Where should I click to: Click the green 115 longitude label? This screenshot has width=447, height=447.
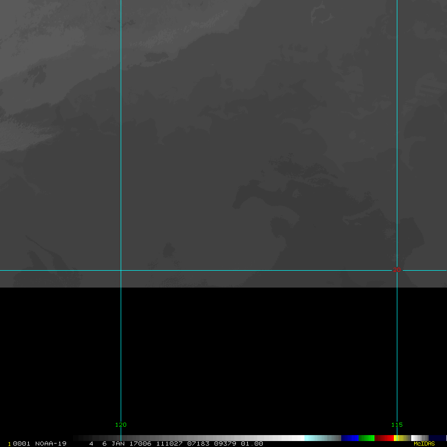coord(397,425)
